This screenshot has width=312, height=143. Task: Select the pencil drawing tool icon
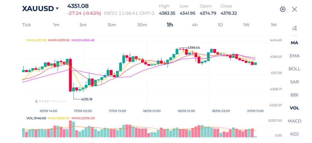[295, 28]
